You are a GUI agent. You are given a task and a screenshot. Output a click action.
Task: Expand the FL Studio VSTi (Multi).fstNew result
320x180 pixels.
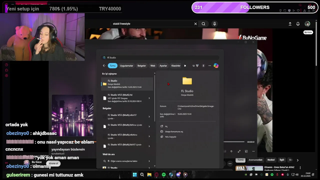tap(149, 126)
